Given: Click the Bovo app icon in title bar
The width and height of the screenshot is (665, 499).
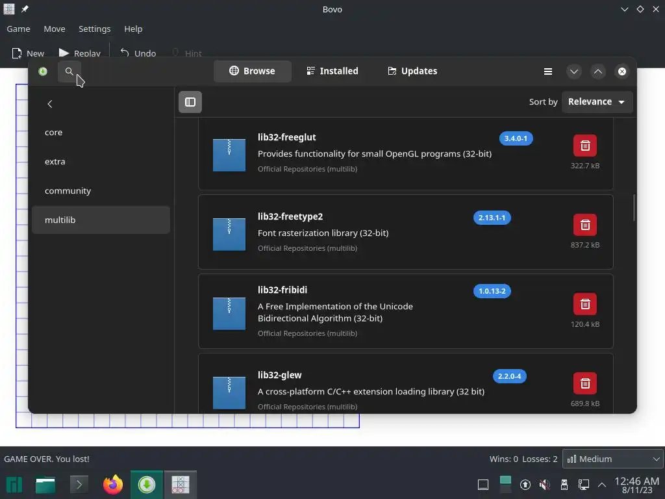Looking at the screenshot, I should 9,9.
